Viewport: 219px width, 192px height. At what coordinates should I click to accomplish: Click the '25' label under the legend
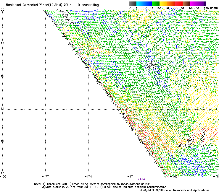click(x=167, y=8)
